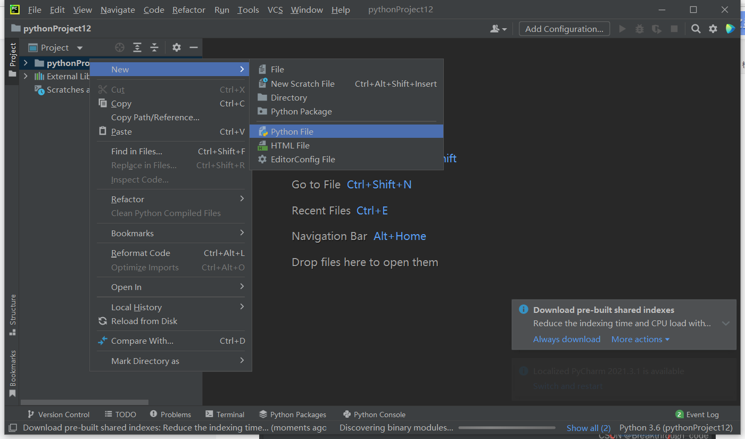Choose File from New submenu
Image resolution: width=745 pixels, height=439 pixels.
pyautogui.click(x=346, y=69)
